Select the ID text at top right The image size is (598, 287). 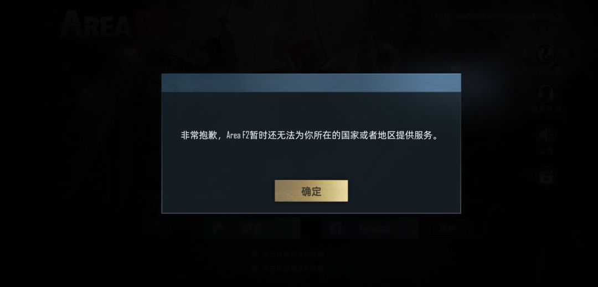(501, 16)
